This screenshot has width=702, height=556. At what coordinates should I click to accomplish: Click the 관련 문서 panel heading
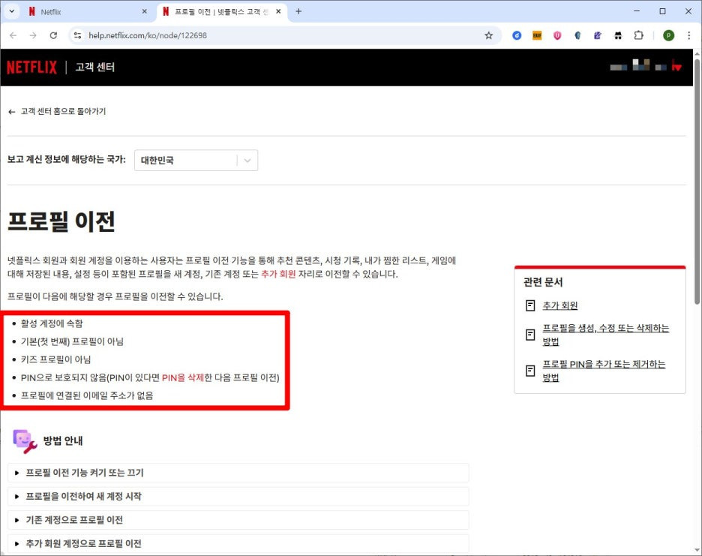pos(543,282)
